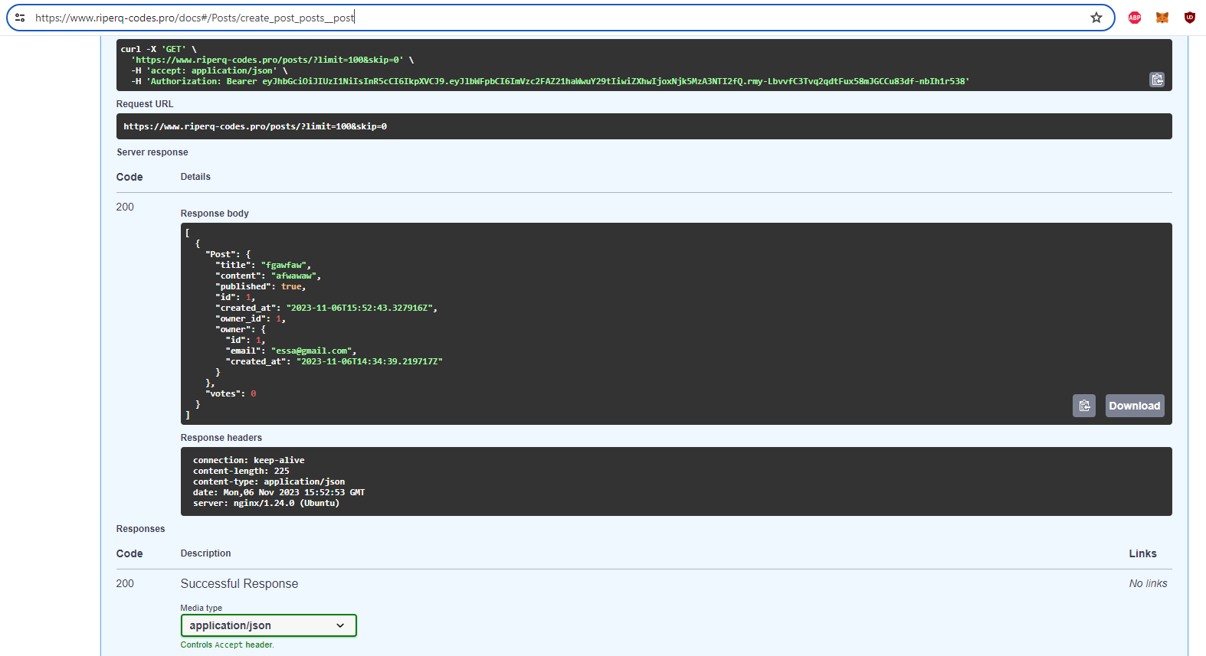Click the Request URL text box
The height and width of the screenshot is (656, 1206).
click(x=644, y=126)
